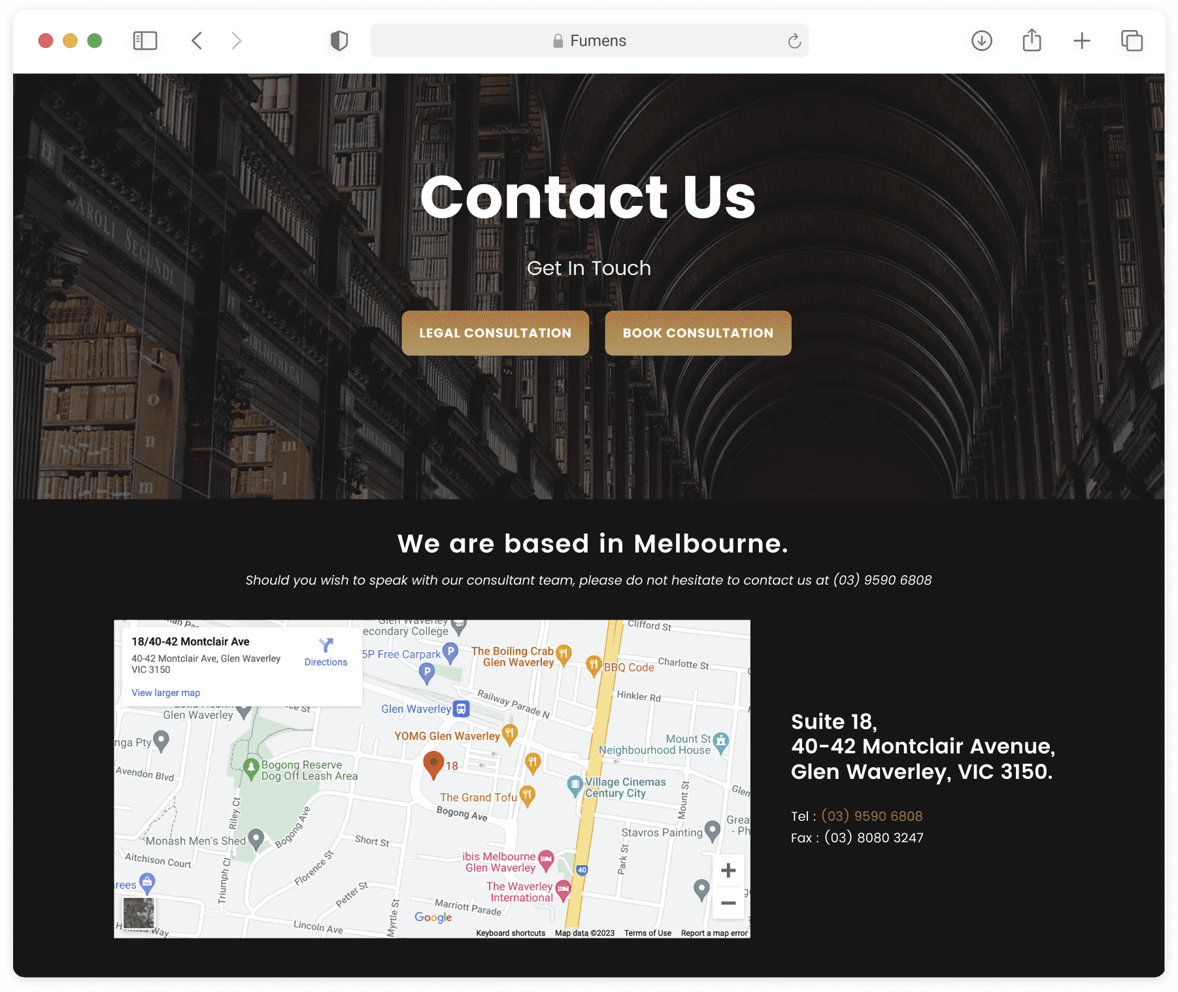Select the BBQ Code restaurant marker
Screen dimensions: 1178x992
pos(593,665)
